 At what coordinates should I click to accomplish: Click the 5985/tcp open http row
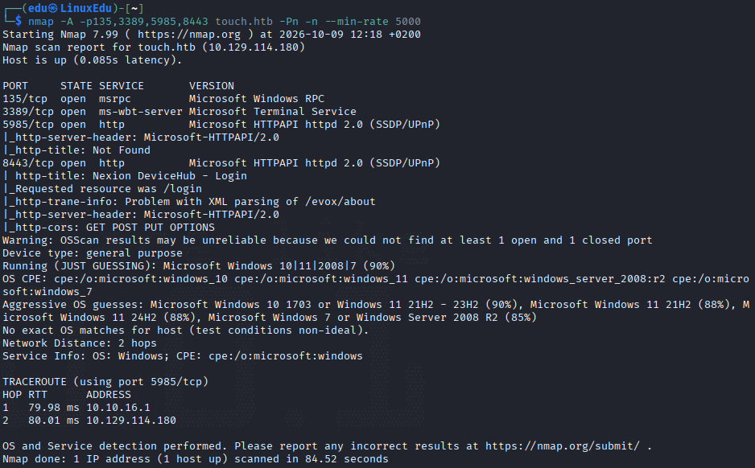tap(221, 125)
